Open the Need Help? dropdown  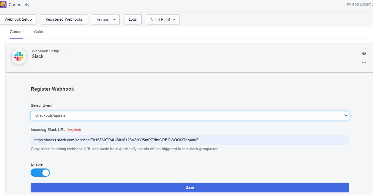[x=163, y=20]
